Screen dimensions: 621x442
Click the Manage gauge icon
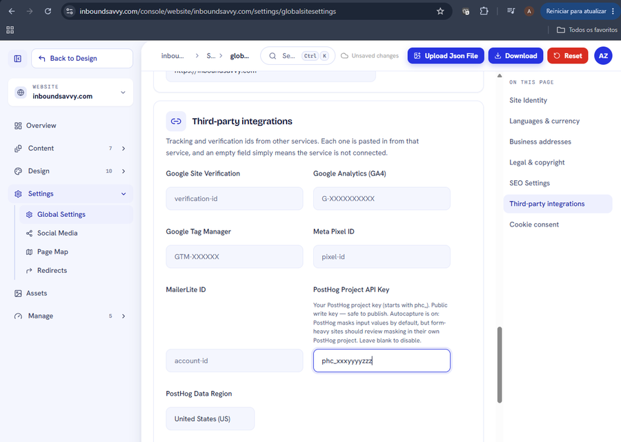(18, 316)
